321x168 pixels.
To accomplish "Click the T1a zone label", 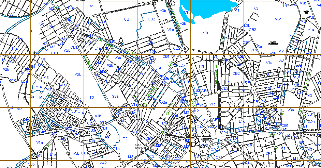I will tap(116, 149).
